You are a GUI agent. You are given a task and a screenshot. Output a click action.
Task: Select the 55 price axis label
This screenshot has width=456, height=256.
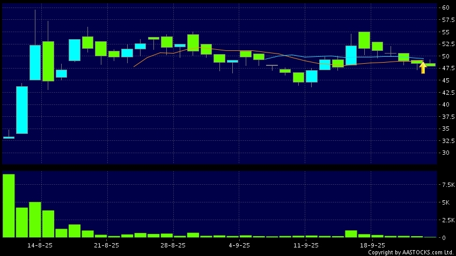[446, 32]
